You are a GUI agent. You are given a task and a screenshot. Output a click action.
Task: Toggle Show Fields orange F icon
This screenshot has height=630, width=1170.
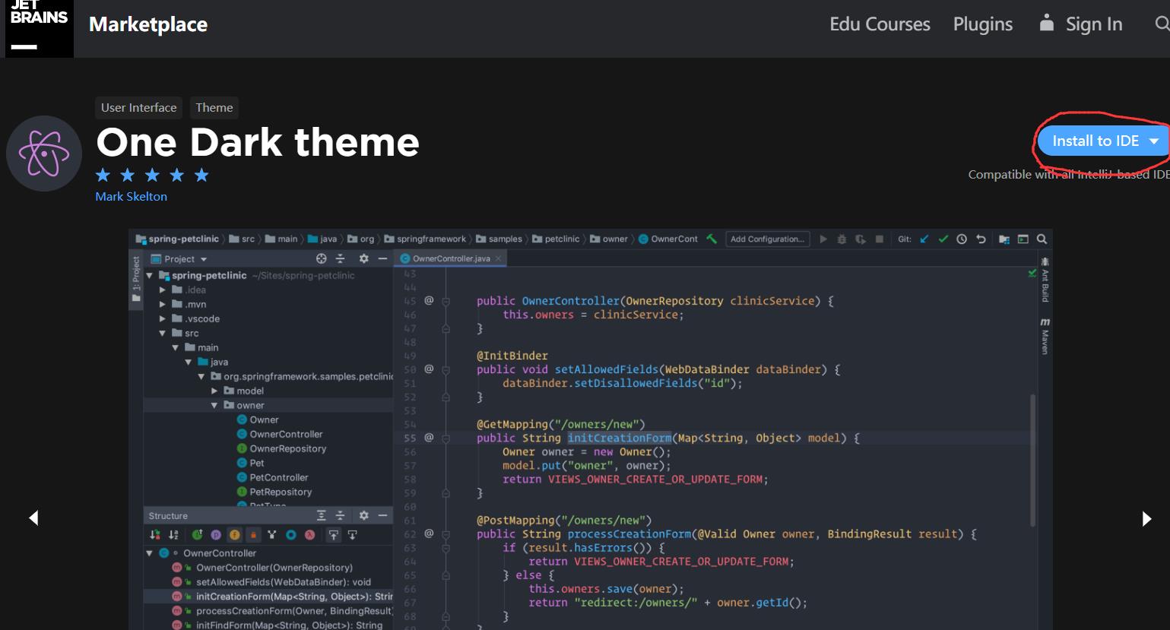click(234, 535)
